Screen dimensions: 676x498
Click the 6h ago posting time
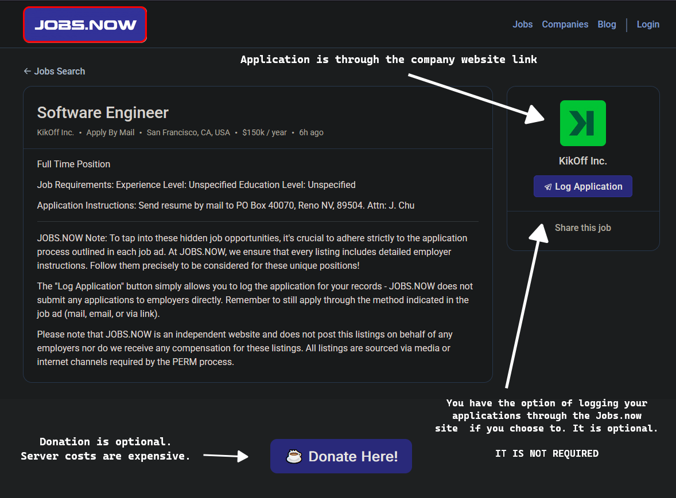[311, 132]
